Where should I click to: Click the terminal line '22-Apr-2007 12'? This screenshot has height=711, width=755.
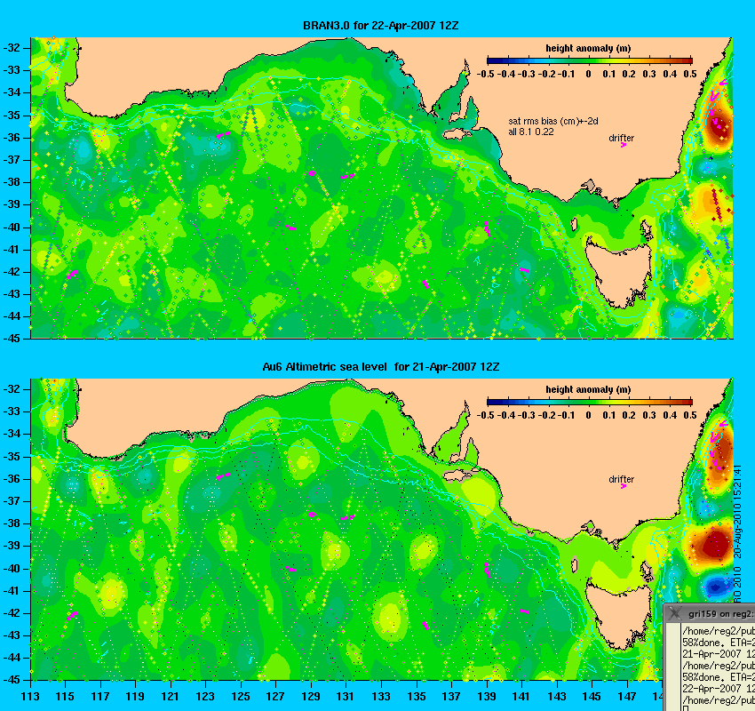(x=718, y=689)
